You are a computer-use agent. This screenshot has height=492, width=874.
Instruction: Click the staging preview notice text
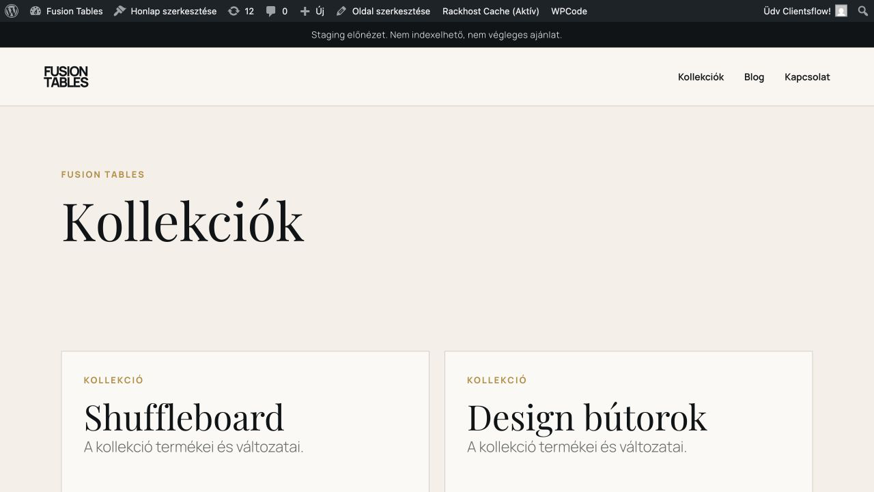click(436, 34)
